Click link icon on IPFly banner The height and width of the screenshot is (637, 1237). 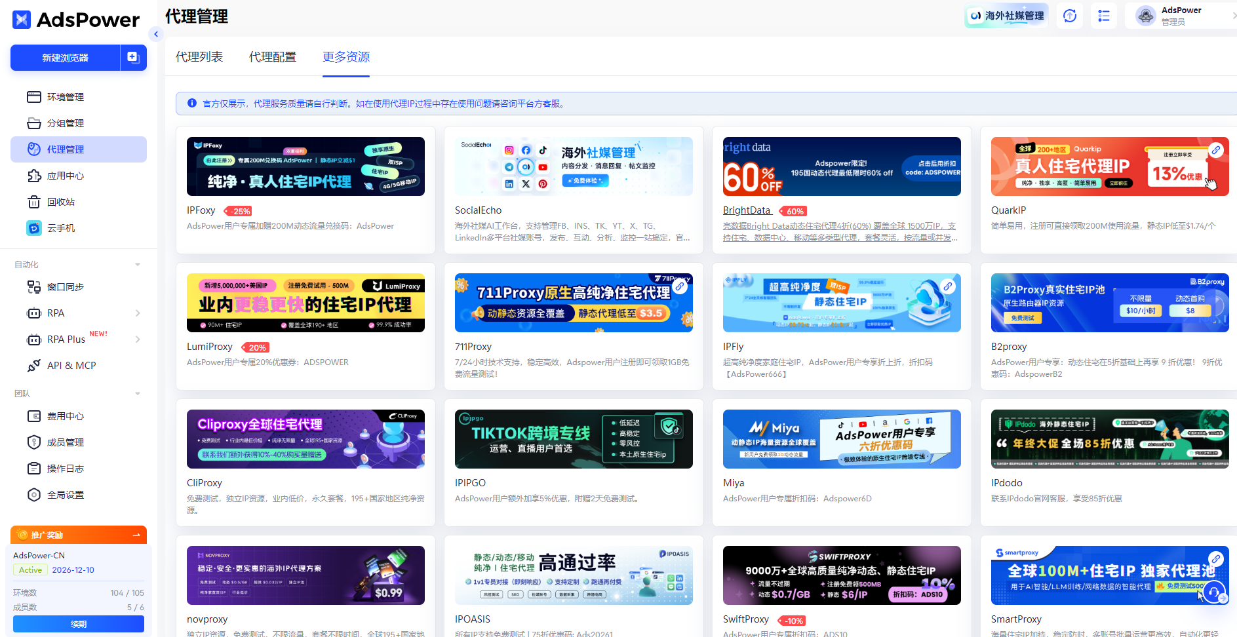[948, 286]
